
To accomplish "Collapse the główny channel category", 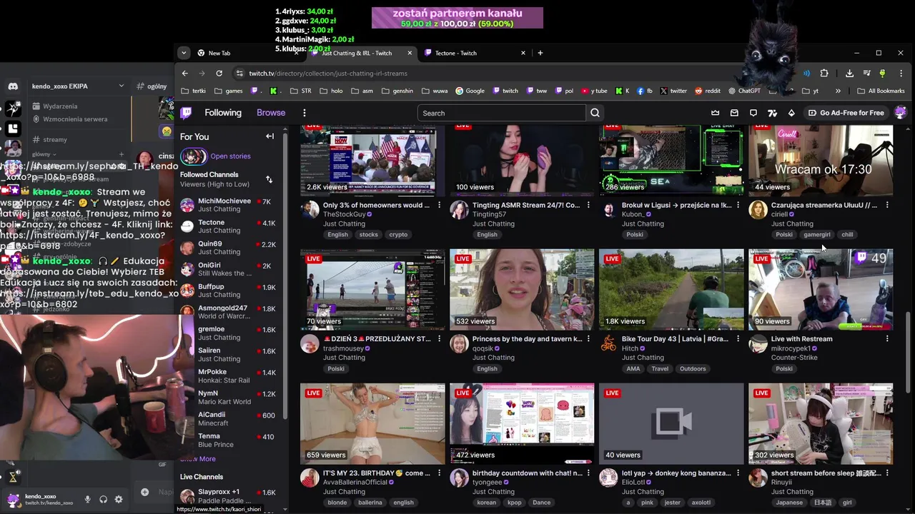I will tap(44, 154).
